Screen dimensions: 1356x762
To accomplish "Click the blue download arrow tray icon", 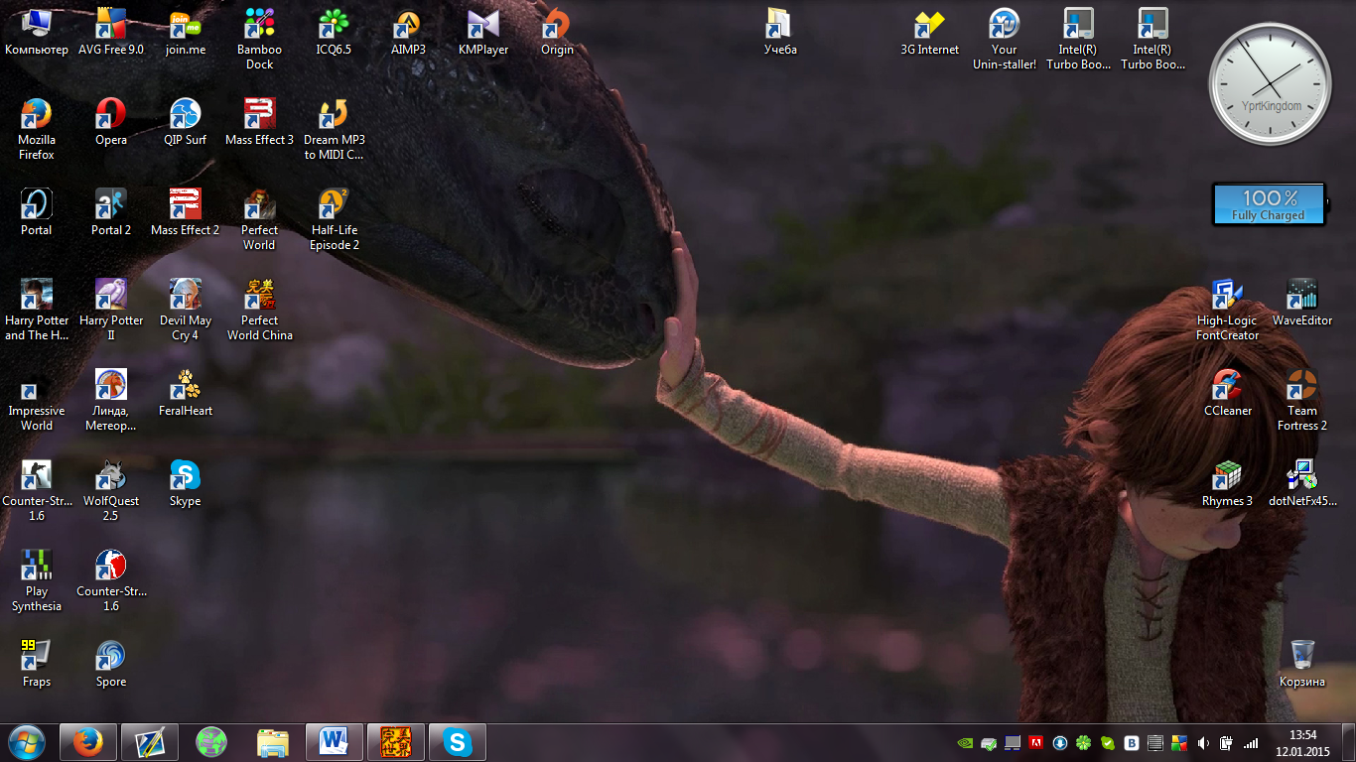I will (1059, 742).
